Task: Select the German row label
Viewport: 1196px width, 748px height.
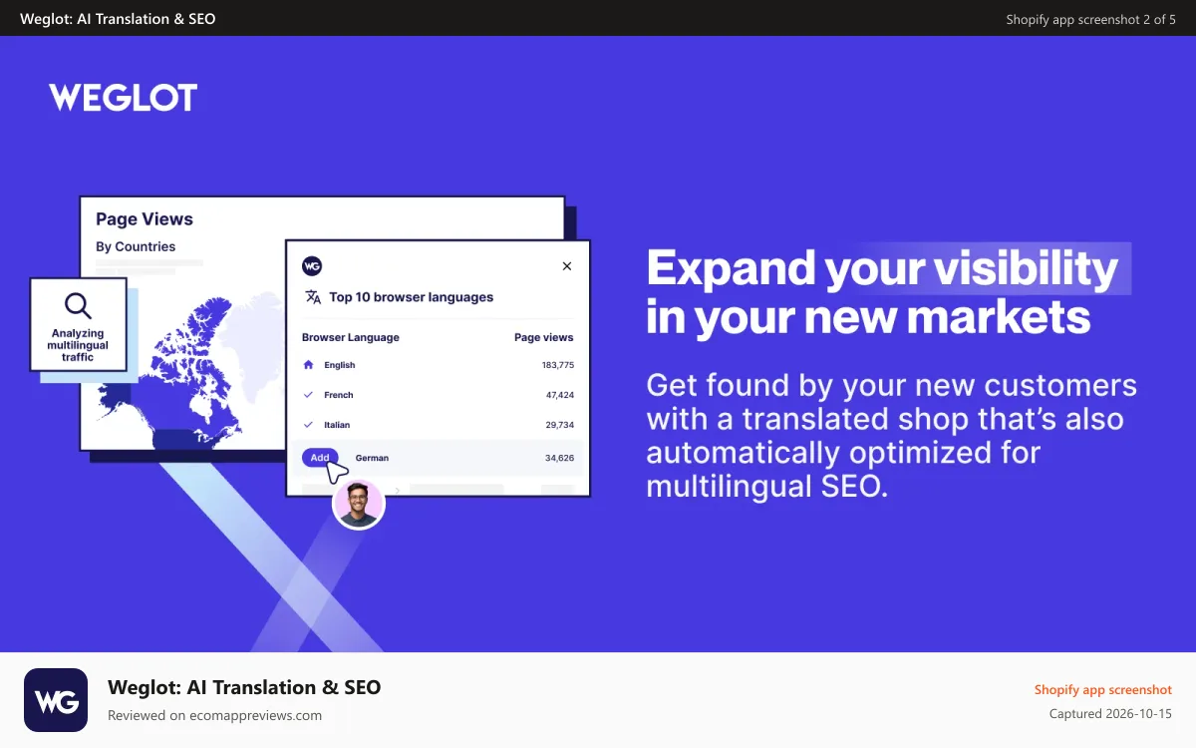Action: pos(372,458)
